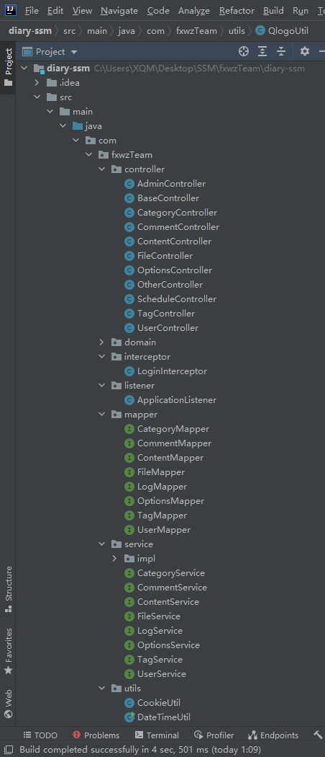The image size is (325, 757).
Task: Open the Profiler tool window
Action: tap(214, 735)
